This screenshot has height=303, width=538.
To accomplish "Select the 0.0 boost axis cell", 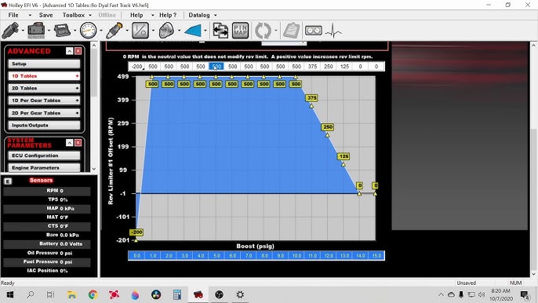I will click(137, 256).
